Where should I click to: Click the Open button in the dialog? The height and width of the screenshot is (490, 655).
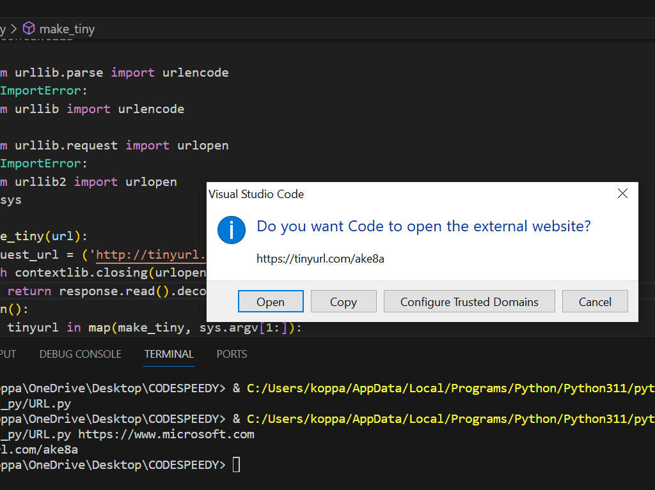271,302
